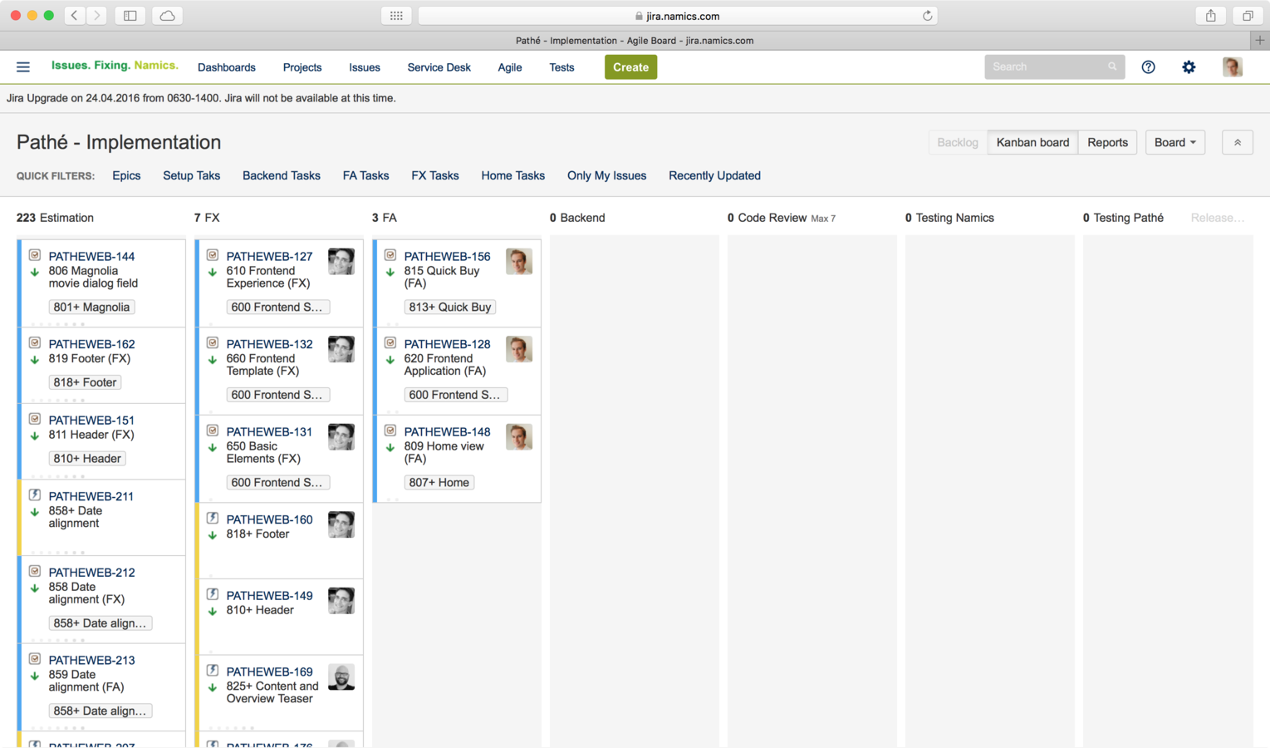Open the hamburger sidebar menu icon
This screenshot has width=1270, height=748.
[23, 67]
